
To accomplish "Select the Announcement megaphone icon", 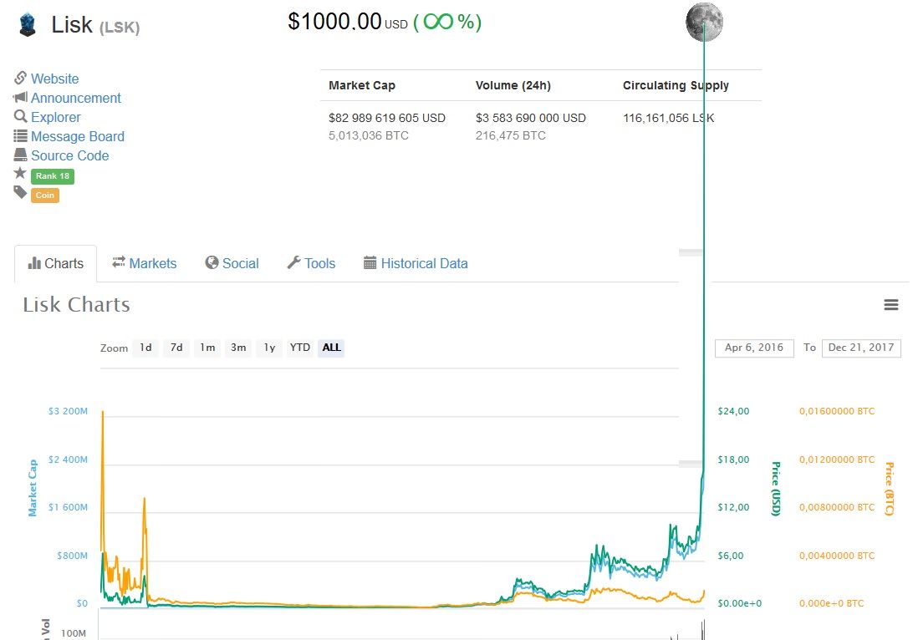I will coord(20,98).
